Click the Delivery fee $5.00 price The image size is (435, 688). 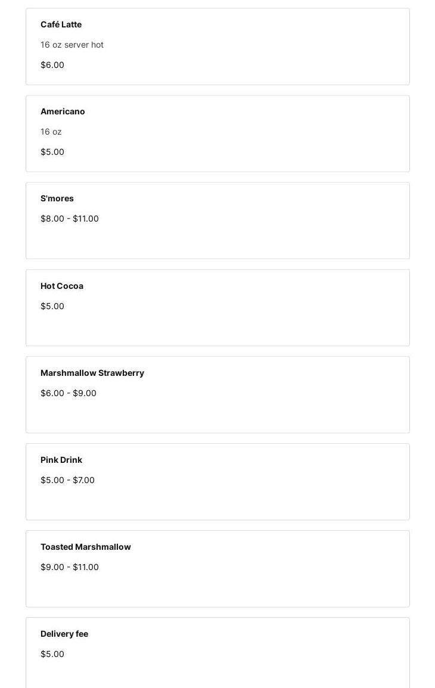[x=52, y=654]
